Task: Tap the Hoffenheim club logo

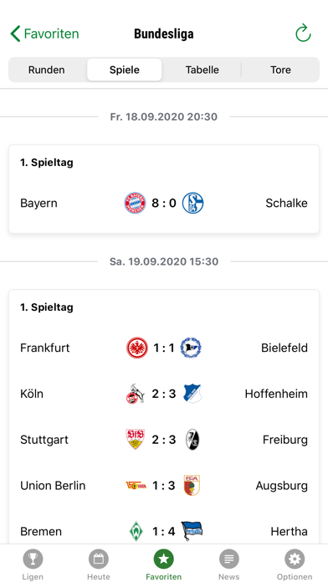Action: point(192,394)
